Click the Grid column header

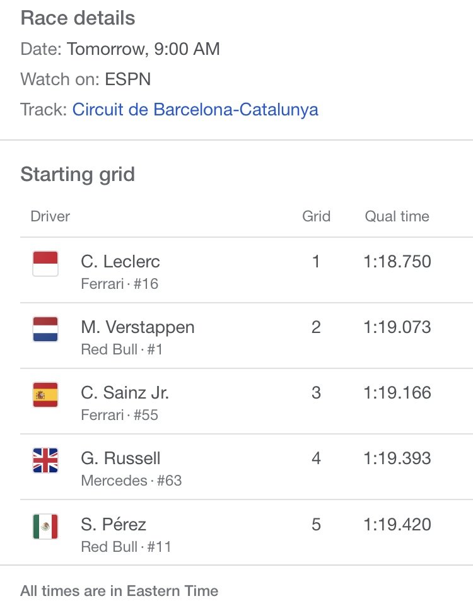click(316, 216)
